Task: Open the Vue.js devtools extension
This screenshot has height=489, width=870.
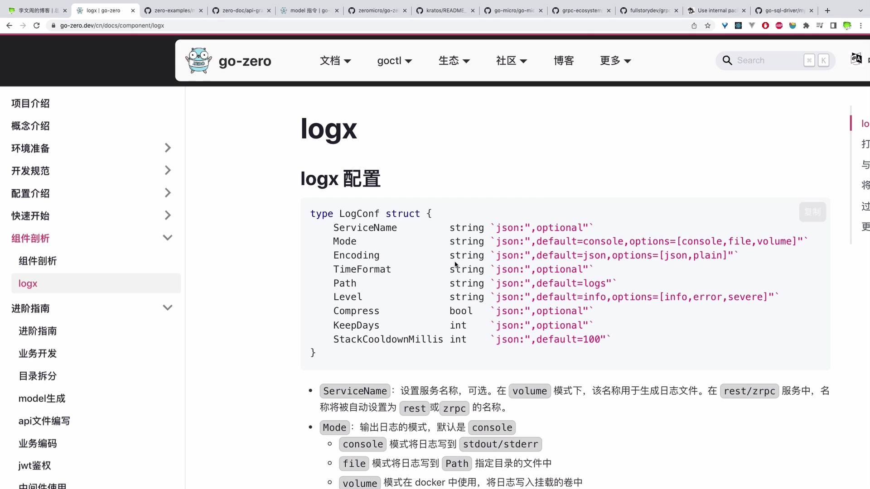Action: coord(752,26)
